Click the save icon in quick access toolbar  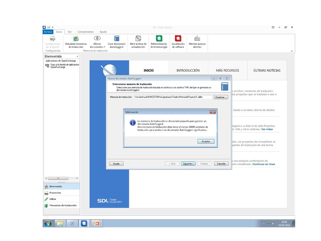point(49,27)
